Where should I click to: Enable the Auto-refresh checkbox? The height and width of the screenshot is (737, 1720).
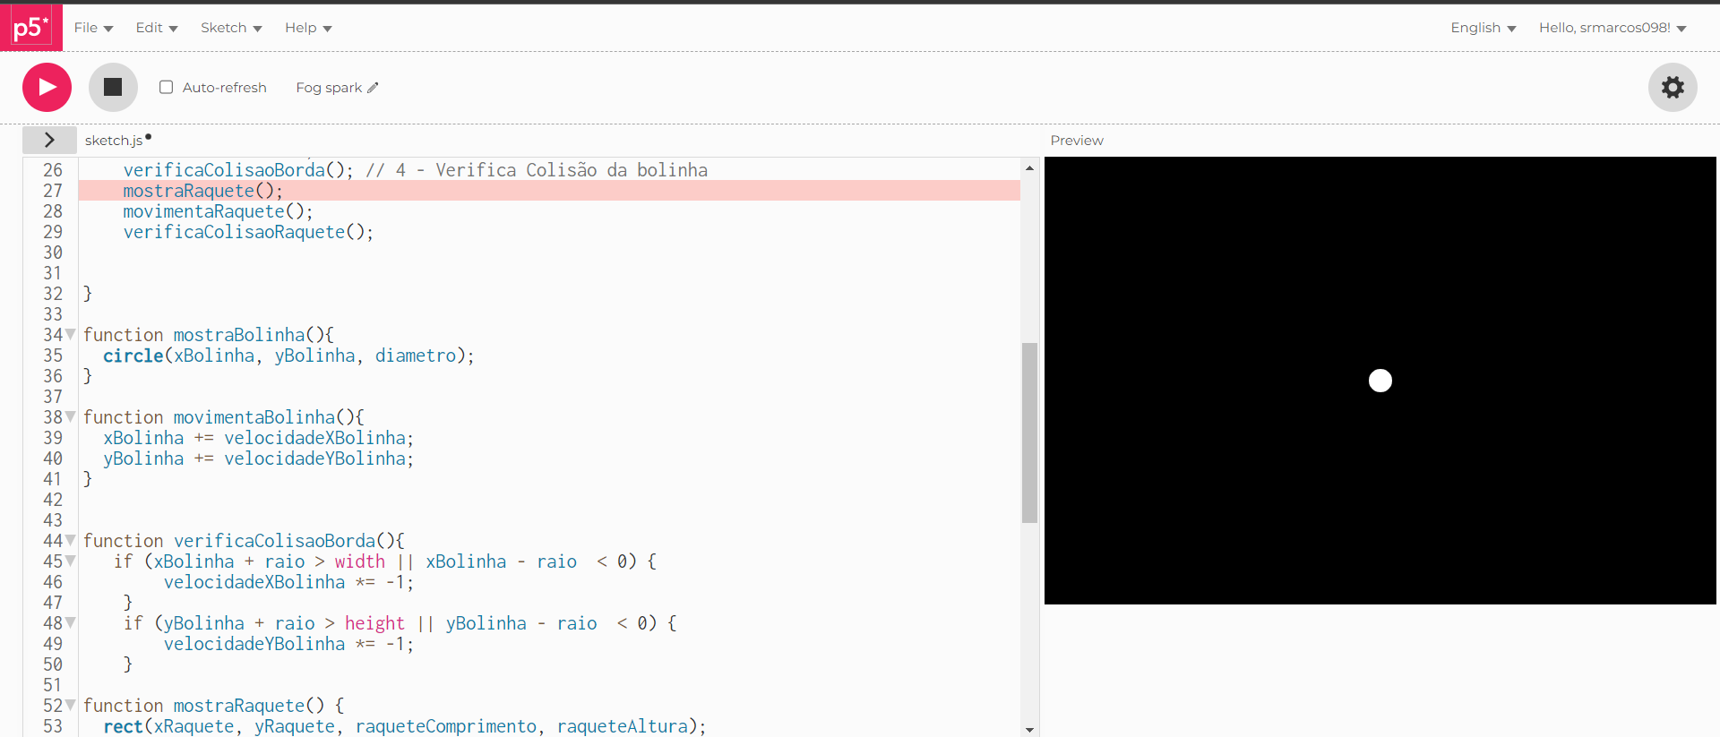(x=166, y=87)
